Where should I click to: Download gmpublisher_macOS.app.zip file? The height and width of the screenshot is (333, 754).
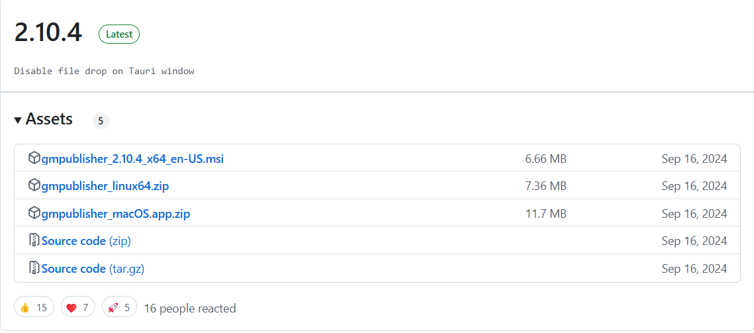pos(116,214)
